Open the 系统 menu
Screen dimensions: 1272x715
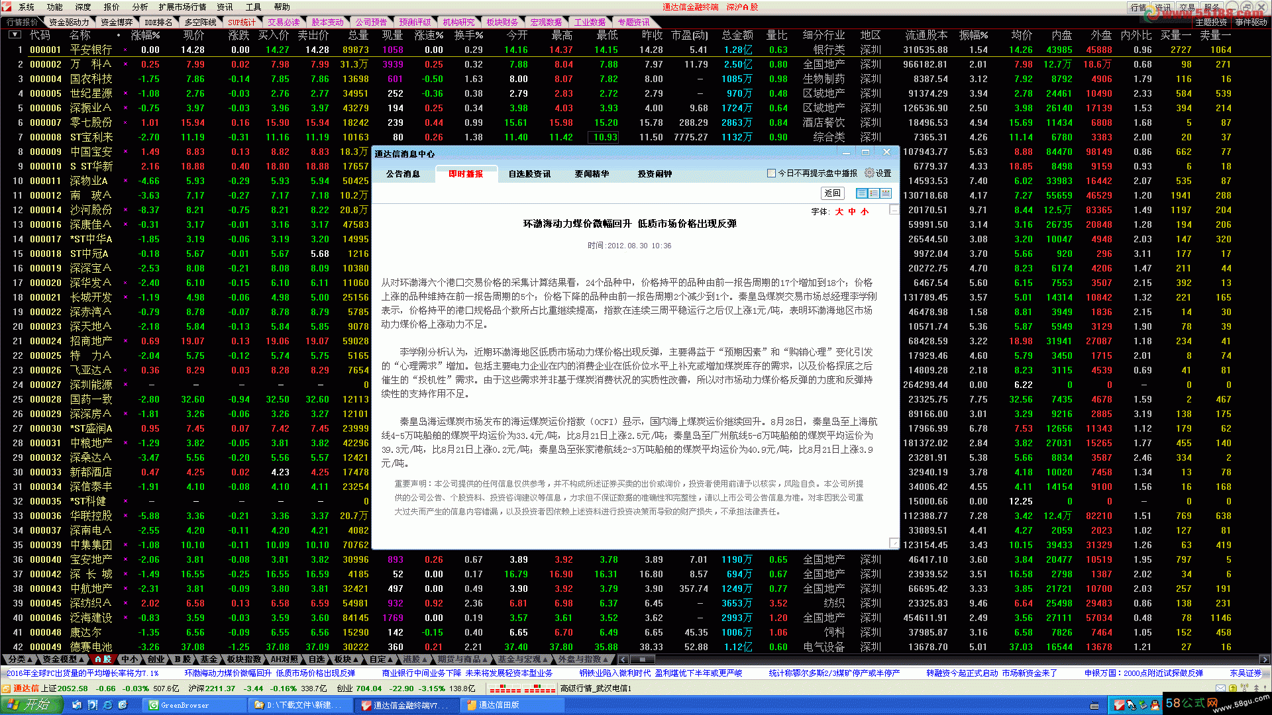(26, 7)
